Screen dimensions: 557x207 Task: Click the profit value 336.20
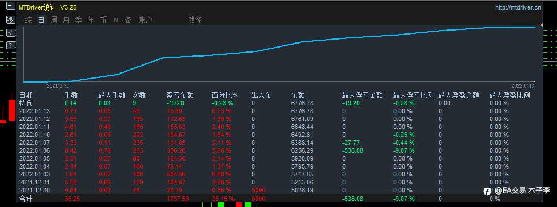[176, 150]
